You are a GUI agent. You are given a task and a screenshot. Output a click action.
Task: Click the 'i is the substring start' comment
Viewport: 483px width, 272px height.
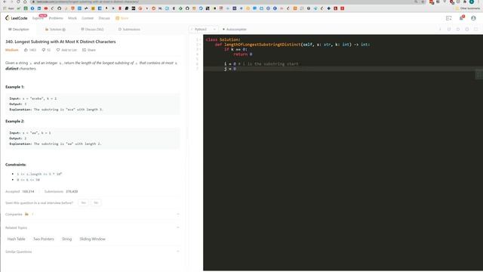(269, 63)
